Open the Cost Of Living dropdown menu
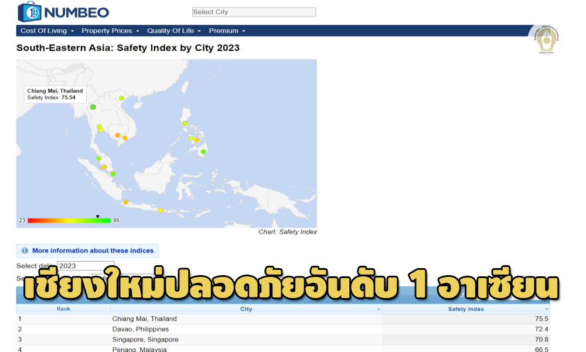Viewport: 586px width, 352px height. point(47,31)
